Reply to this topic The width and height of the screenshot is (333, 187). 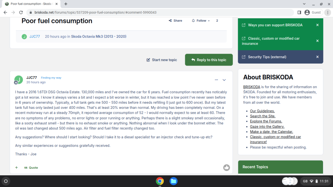[209, 60]
